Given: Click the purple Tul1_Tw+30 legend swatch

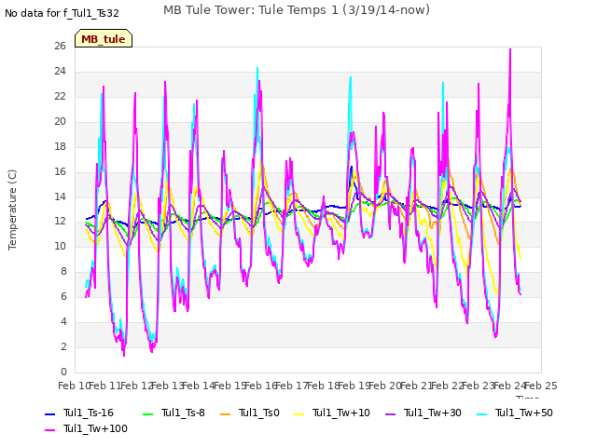Looking at the screenshot, I should [x=390, y=413].
